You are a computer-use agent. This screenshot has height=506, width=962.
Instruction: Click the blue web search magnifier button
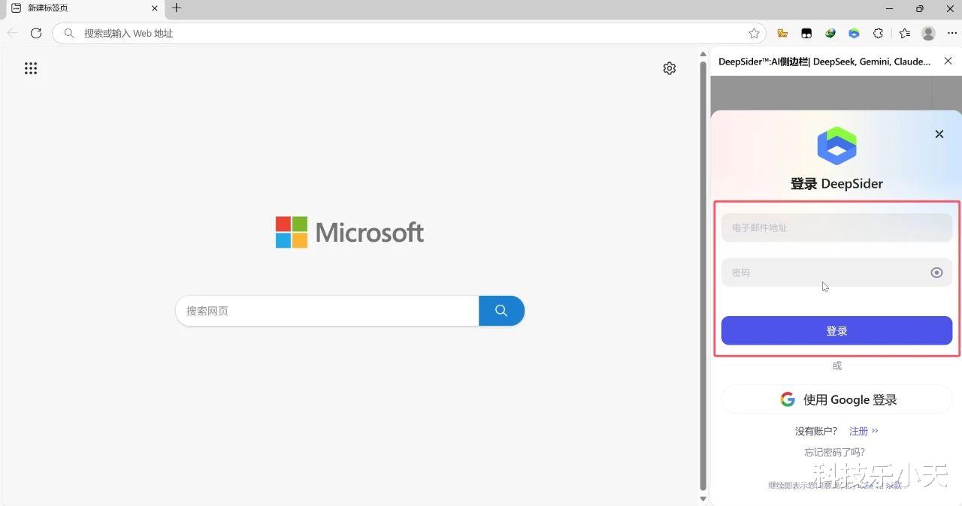(501, 311)
